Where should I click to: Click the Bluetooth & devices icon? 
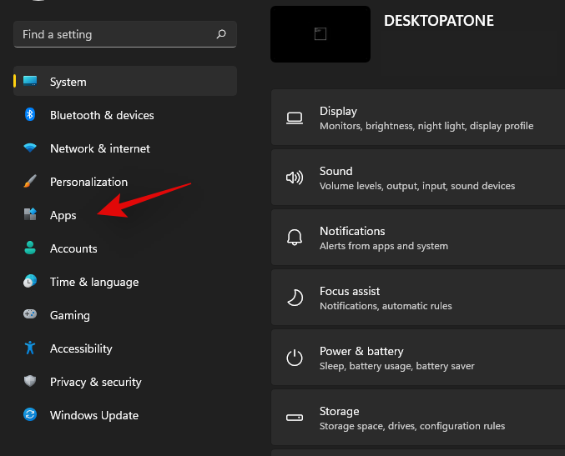coord(30,115)
